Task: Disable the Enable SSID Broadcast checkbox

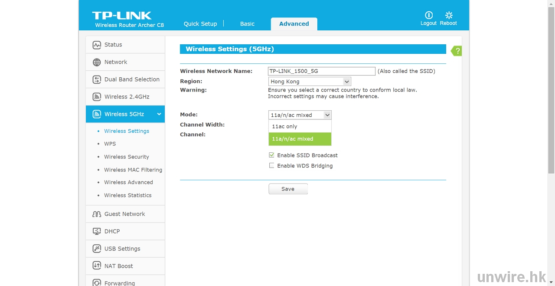Action: pos(272,155)
